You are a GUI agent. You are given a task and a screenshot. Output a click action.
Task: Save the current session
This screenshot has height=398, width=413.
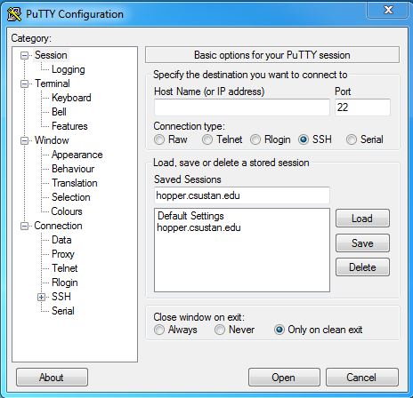[x=362, y=243]
